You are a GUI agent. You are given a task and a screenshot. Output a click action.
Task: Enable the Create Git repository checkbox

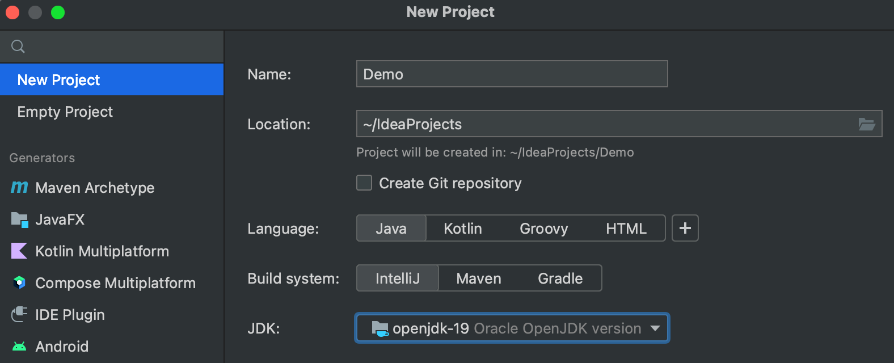click(364, 183)
